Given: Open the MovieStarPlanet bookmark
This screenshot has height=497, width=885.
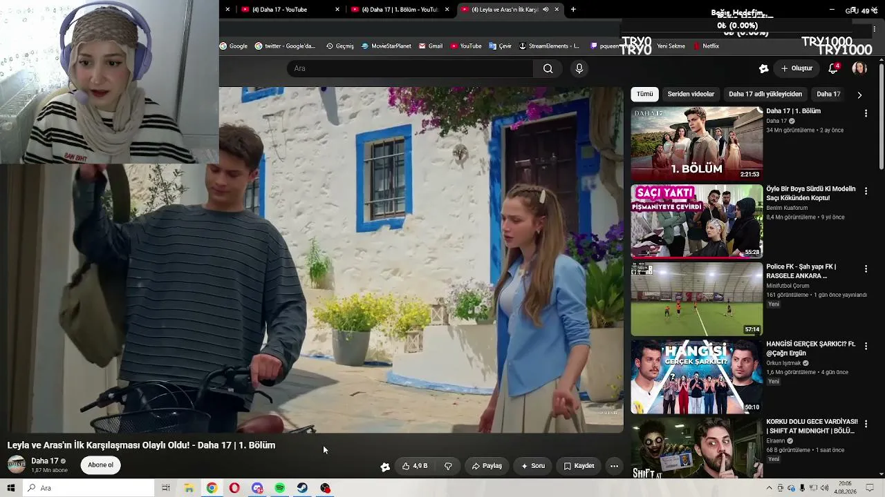Looking at the screenshot, I should click(x=386, y=46).
